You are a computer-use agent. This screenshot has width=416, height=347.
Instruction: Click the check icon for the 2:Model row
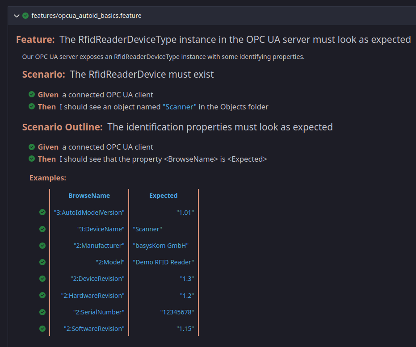click(x=42, y=262)
